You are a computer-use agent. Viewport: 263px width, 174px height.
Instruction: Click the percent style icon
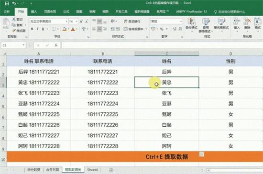162,29
